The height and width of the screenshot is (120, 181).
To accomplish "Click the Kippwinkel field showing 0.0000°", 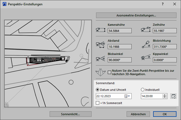I will tap(165, 60).
